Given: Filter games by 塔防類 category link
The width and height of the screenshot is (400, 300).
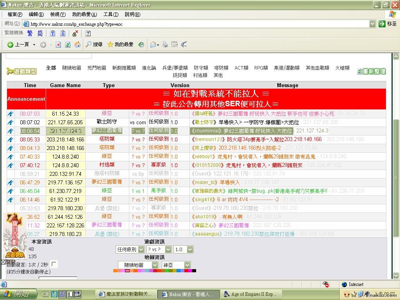Looking at the screenshot, I should 221,68.
